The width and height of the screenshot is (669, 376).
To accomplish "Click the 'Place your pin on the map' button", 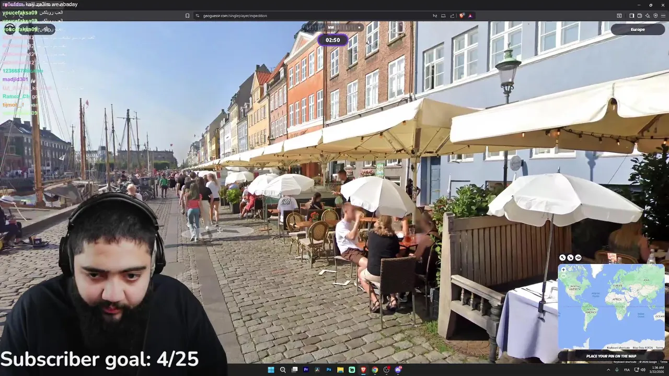I will (x=611, y=356).
